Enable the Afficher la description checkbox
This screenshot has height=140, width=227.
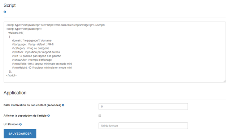[100, 116]
